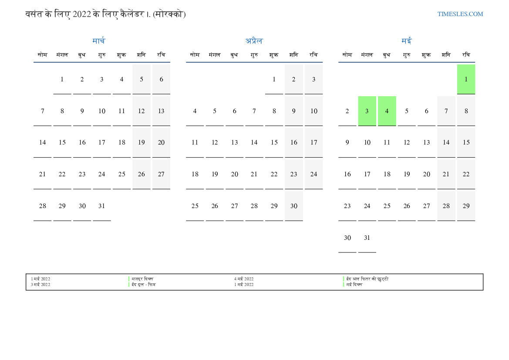Select date 6 in मार्च
The image size is (509, 360).
pos(161,79)
